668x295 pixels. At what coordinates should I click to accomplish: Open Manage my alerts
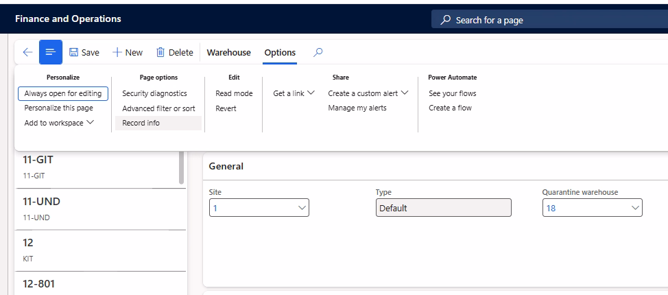357,108
